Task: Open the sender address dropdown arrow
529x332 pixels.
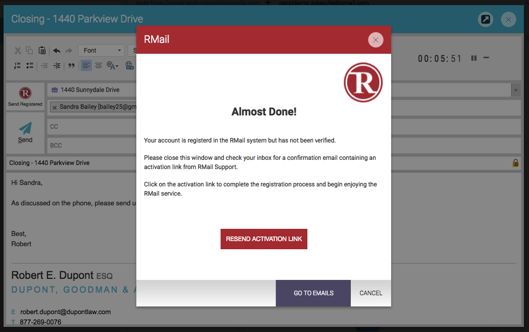Action: click(515, 90)
